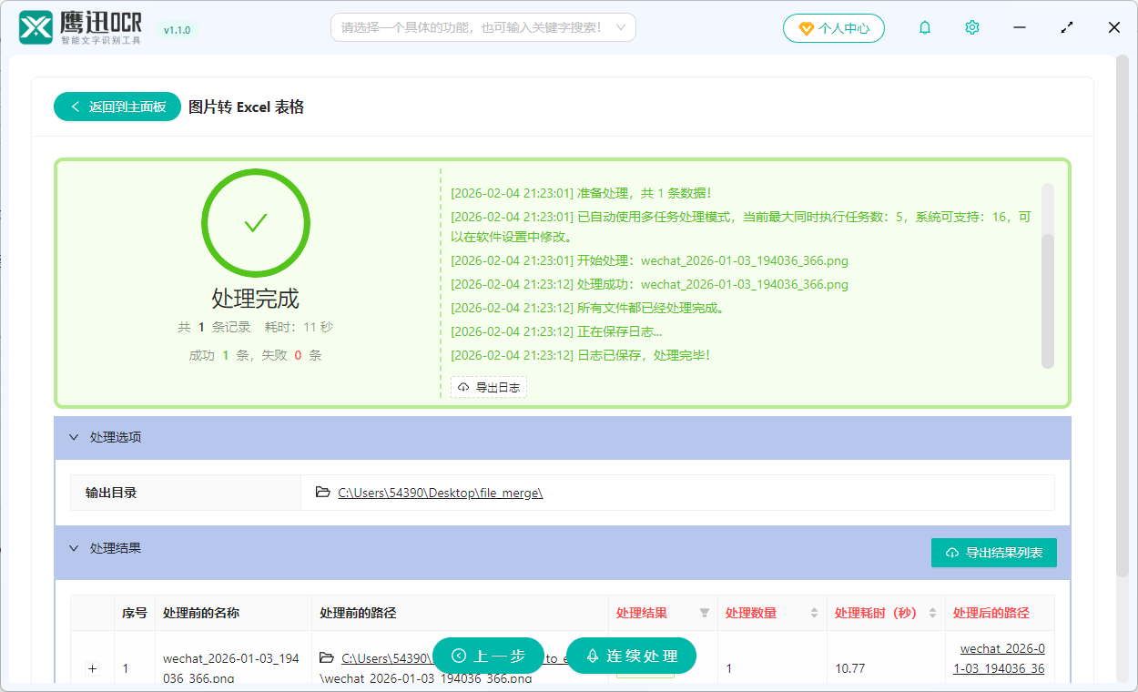Click the notification bell icon
Screen dimensions: 1138x692
click(x=924, y=27)
